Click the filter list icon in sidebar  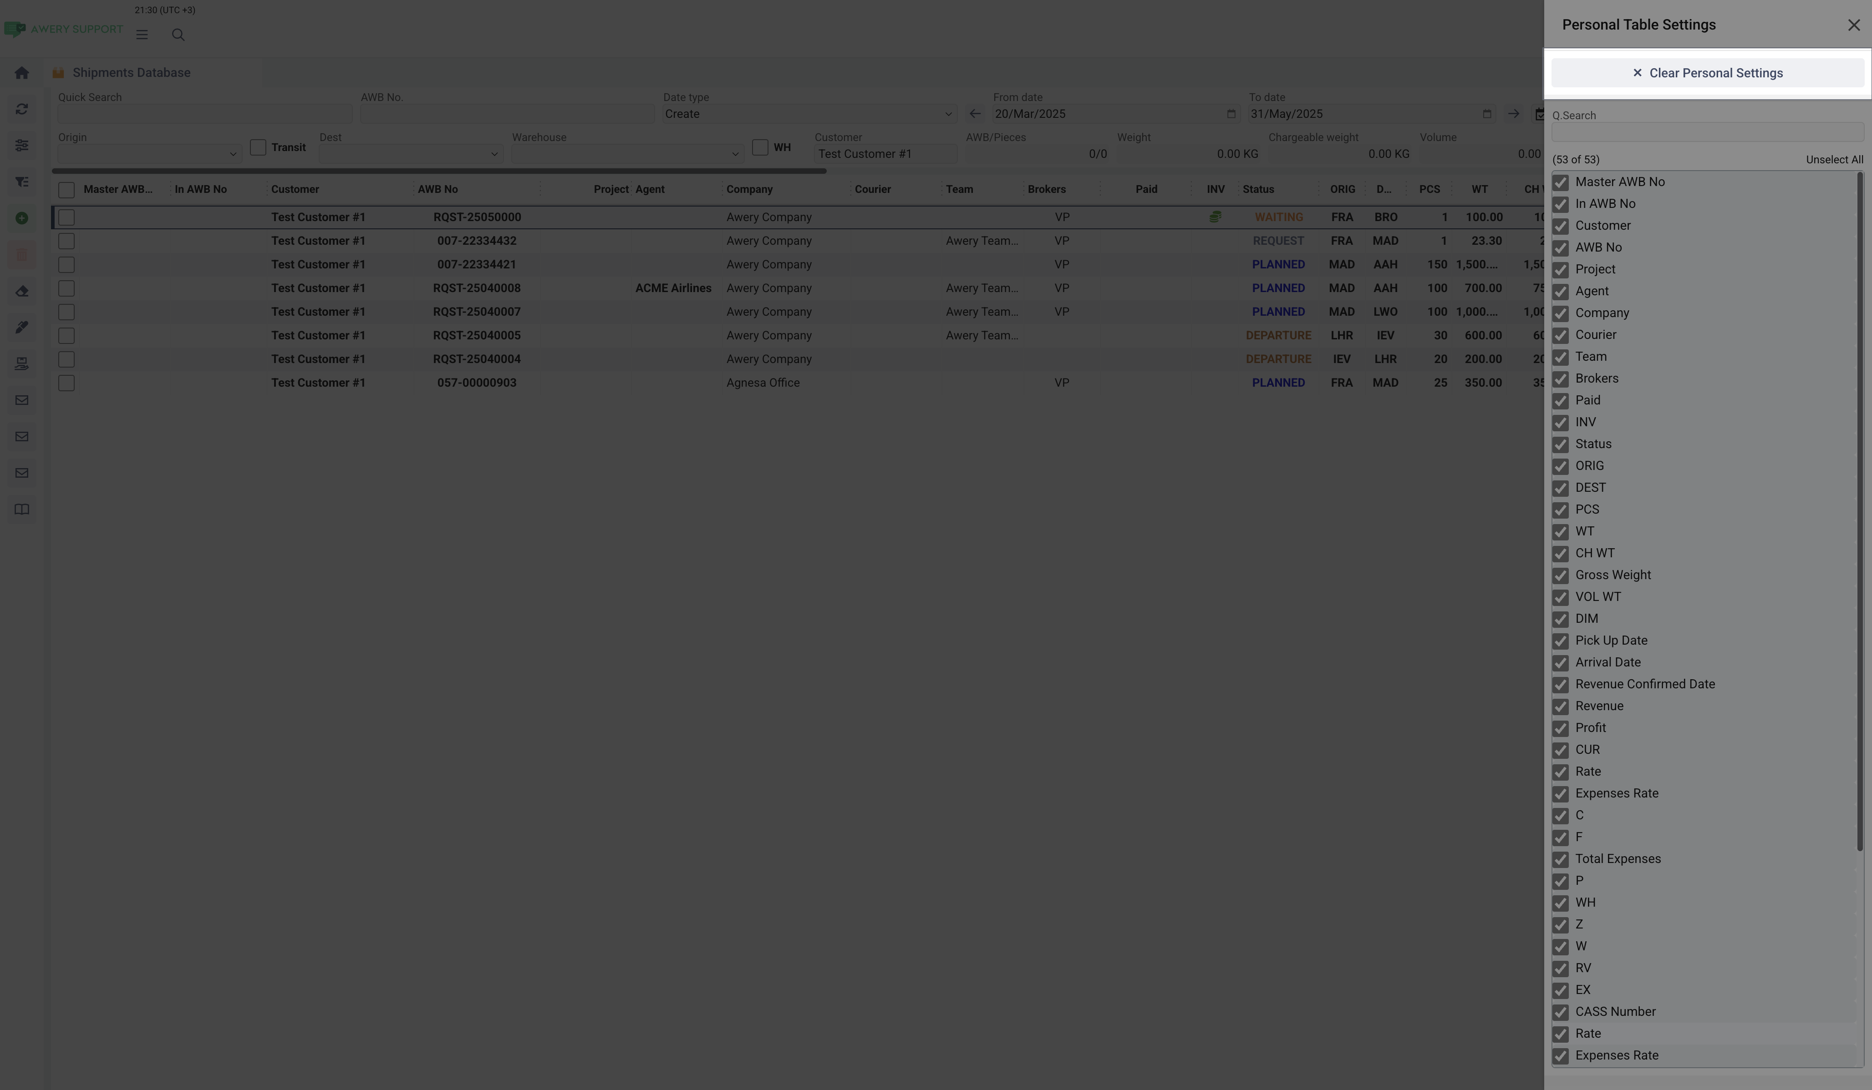click(x=21, y=182)
